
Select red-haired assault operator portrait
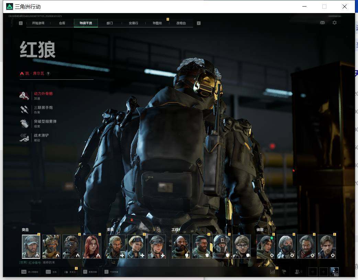pos(92,247)
